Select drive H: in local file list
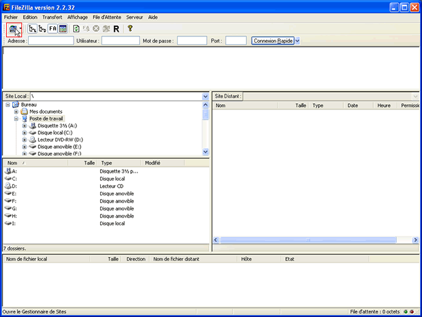 coord(14,216)
